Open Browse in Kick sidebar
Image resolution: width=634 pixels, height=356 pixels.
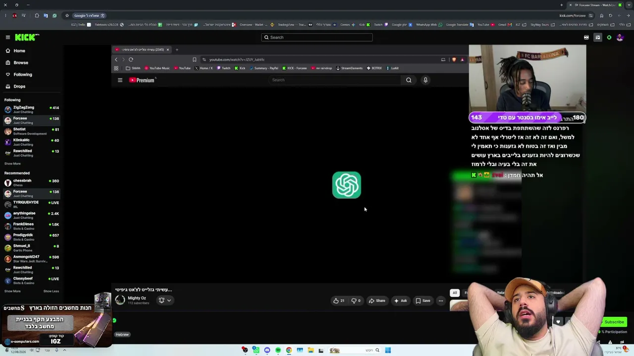[x=21, y=63]
